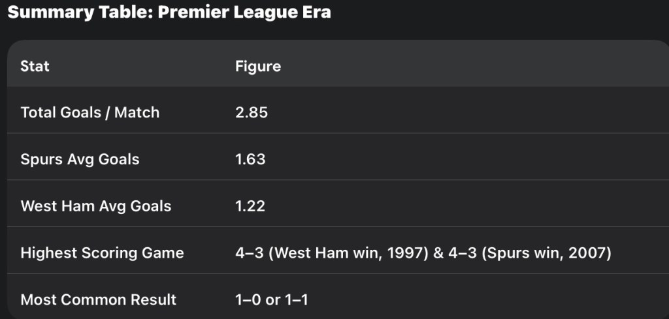Select the Stat column header
Viewport: 669px width, 319px height.
(x=35, y=66)
